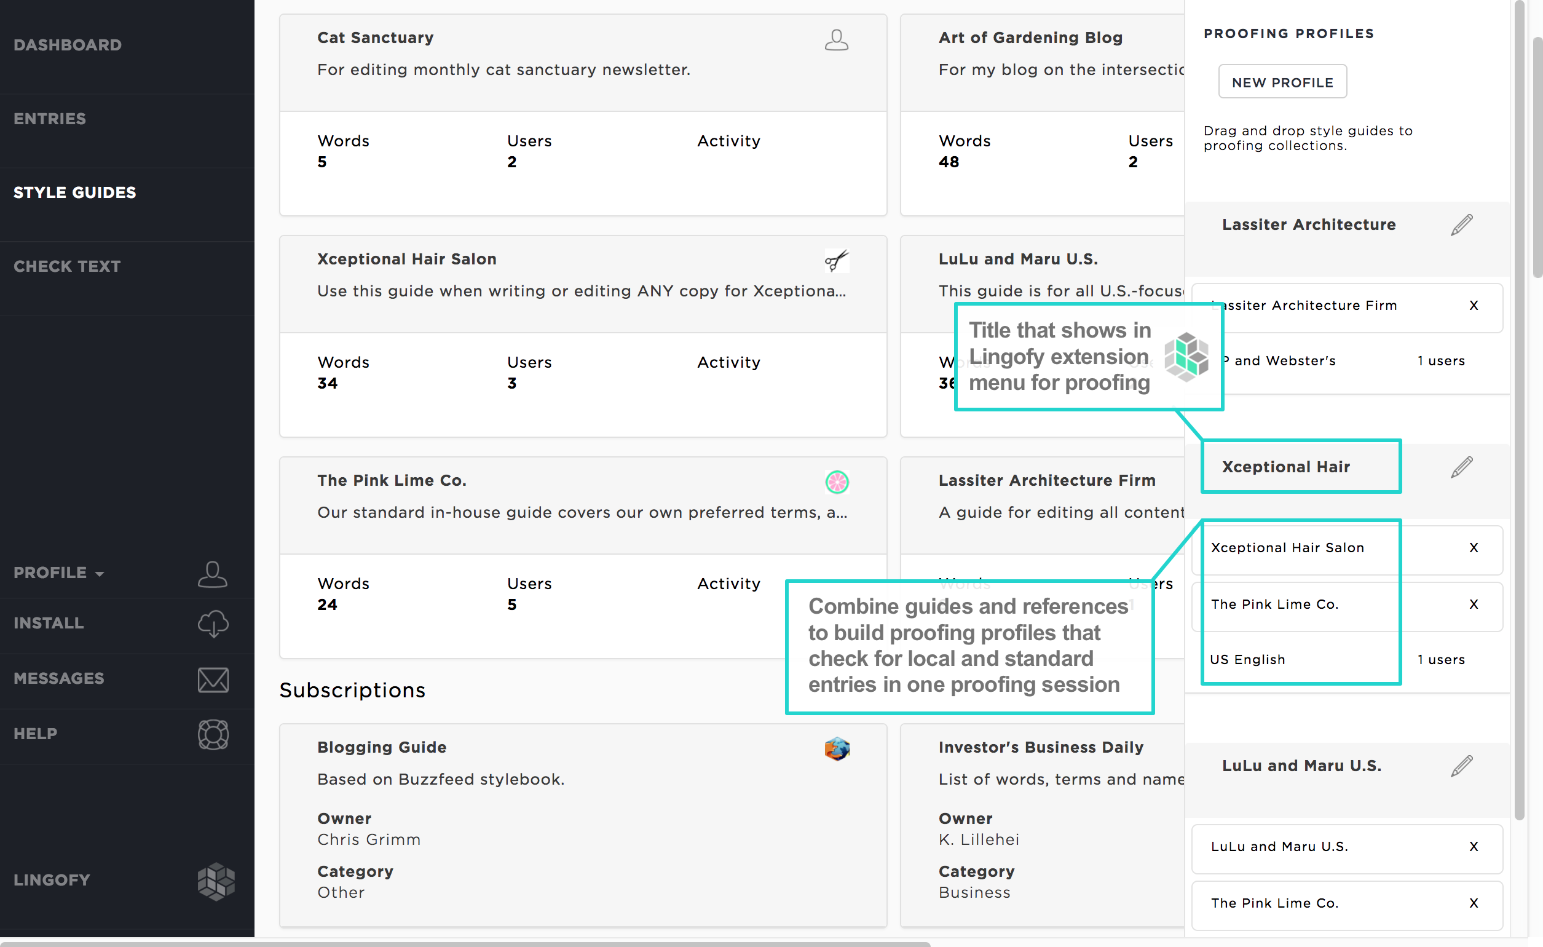Select Style Guides in sidebar
Image resolution: width=1543 pixels, height=947 pixels.
(x=74, y=193)
